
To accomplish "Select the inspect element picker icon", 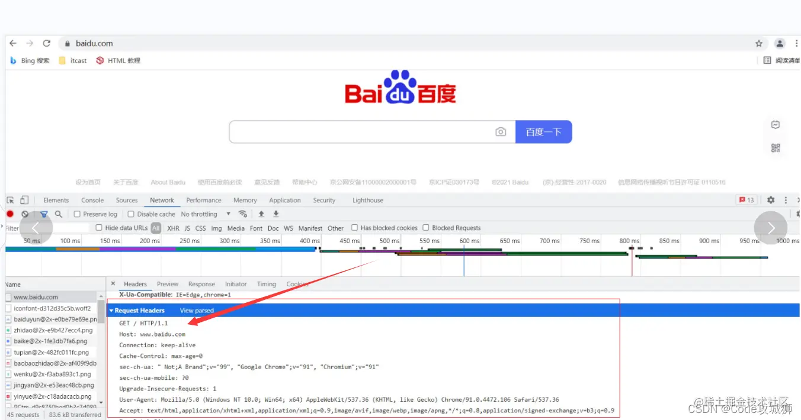I will click(x=11, y=200).
